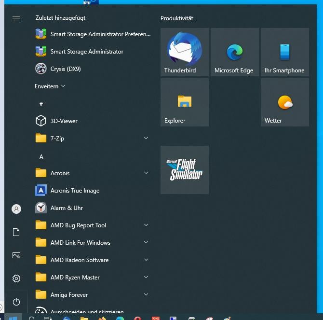
Task: Expand the recently added list with Erweitern
Action: [50, 86]
